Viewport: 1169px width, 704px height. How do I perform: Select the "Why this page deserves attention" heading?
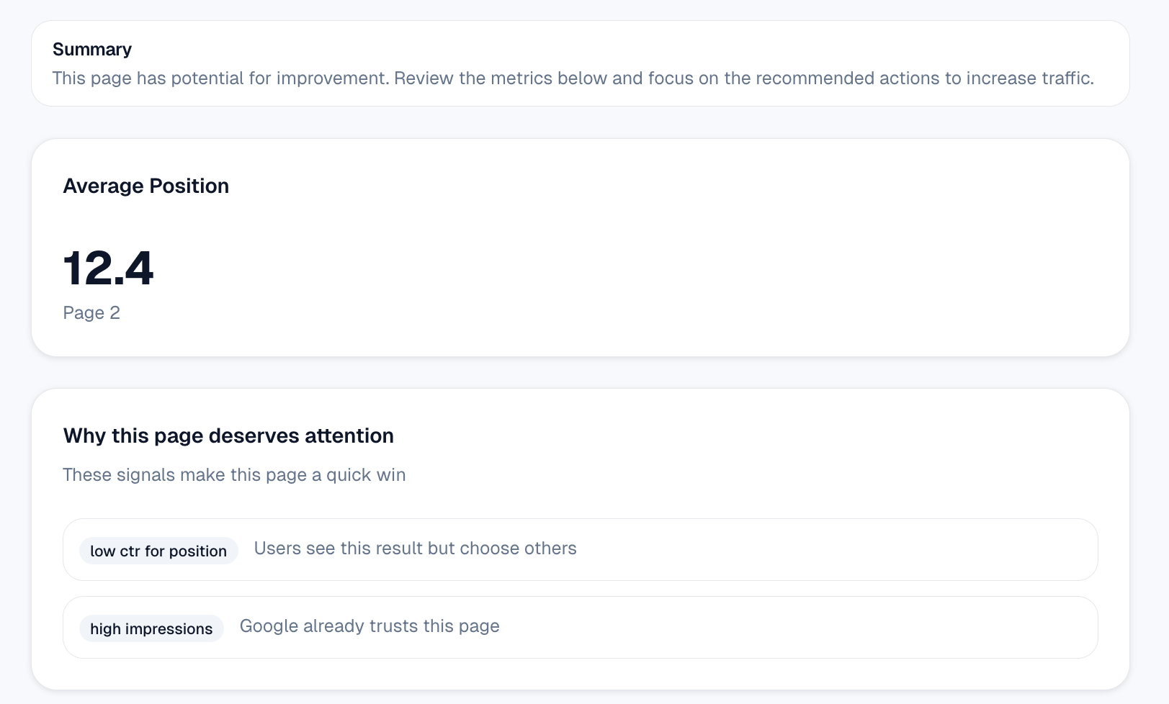click(x=228, y=436)
